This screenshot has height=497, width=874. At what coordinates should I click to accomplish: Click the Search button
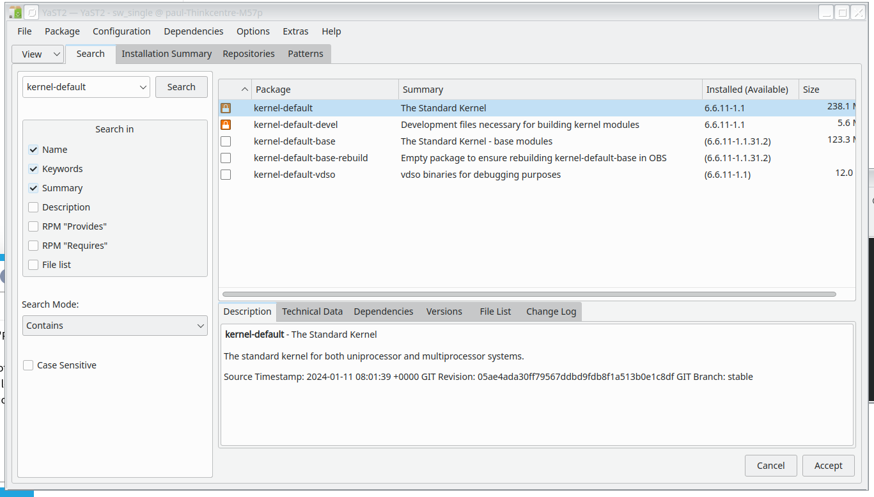tap(181, 86)
